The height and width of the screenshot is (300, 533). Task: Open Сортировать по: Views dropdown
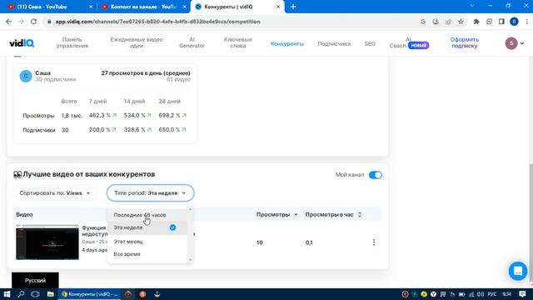click(55, 193)
